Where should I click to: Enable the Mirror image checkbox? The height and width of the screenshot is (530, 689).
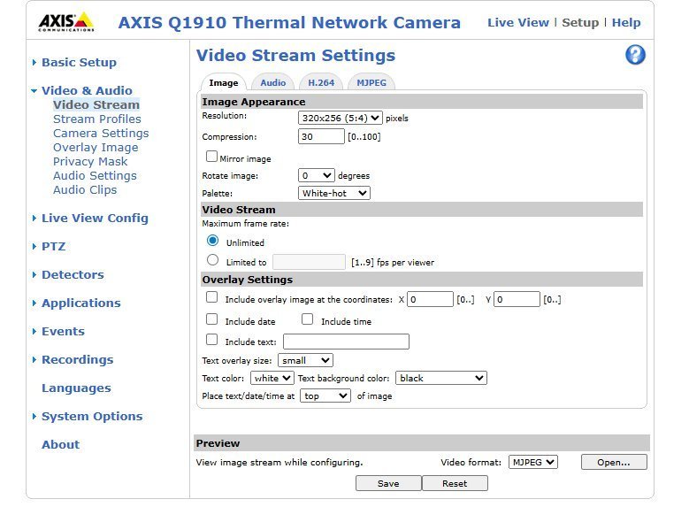tap(211, 157)
